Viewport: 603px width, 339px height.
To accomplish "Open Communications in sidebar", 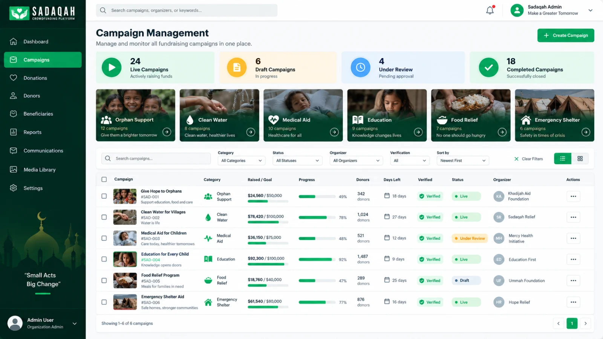I will 43,151.
